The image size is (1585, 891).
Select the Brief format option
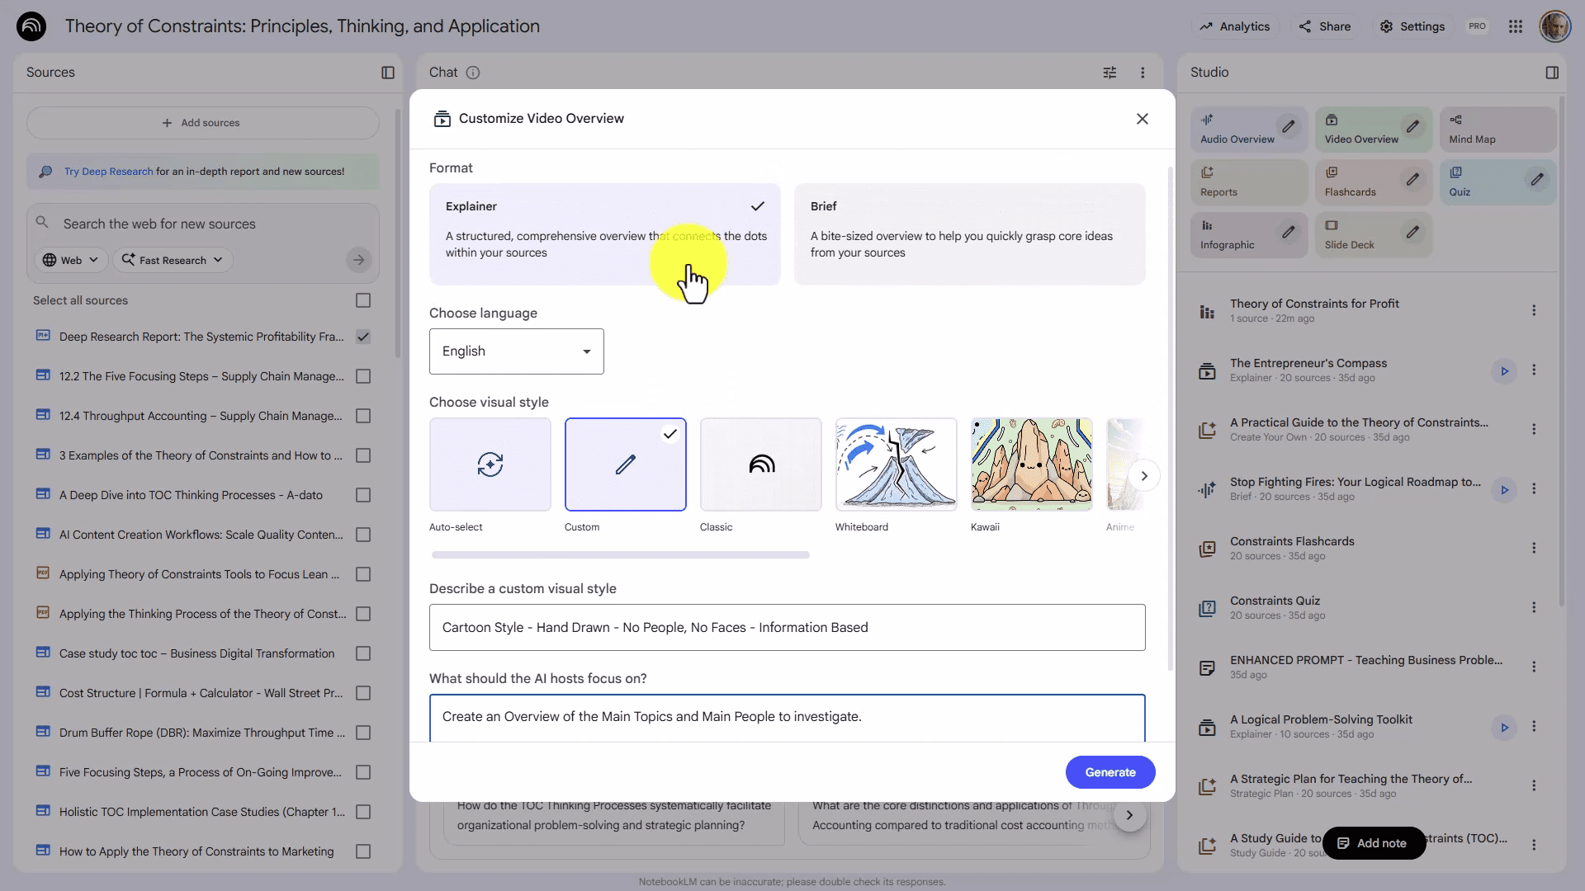(969, 234)
